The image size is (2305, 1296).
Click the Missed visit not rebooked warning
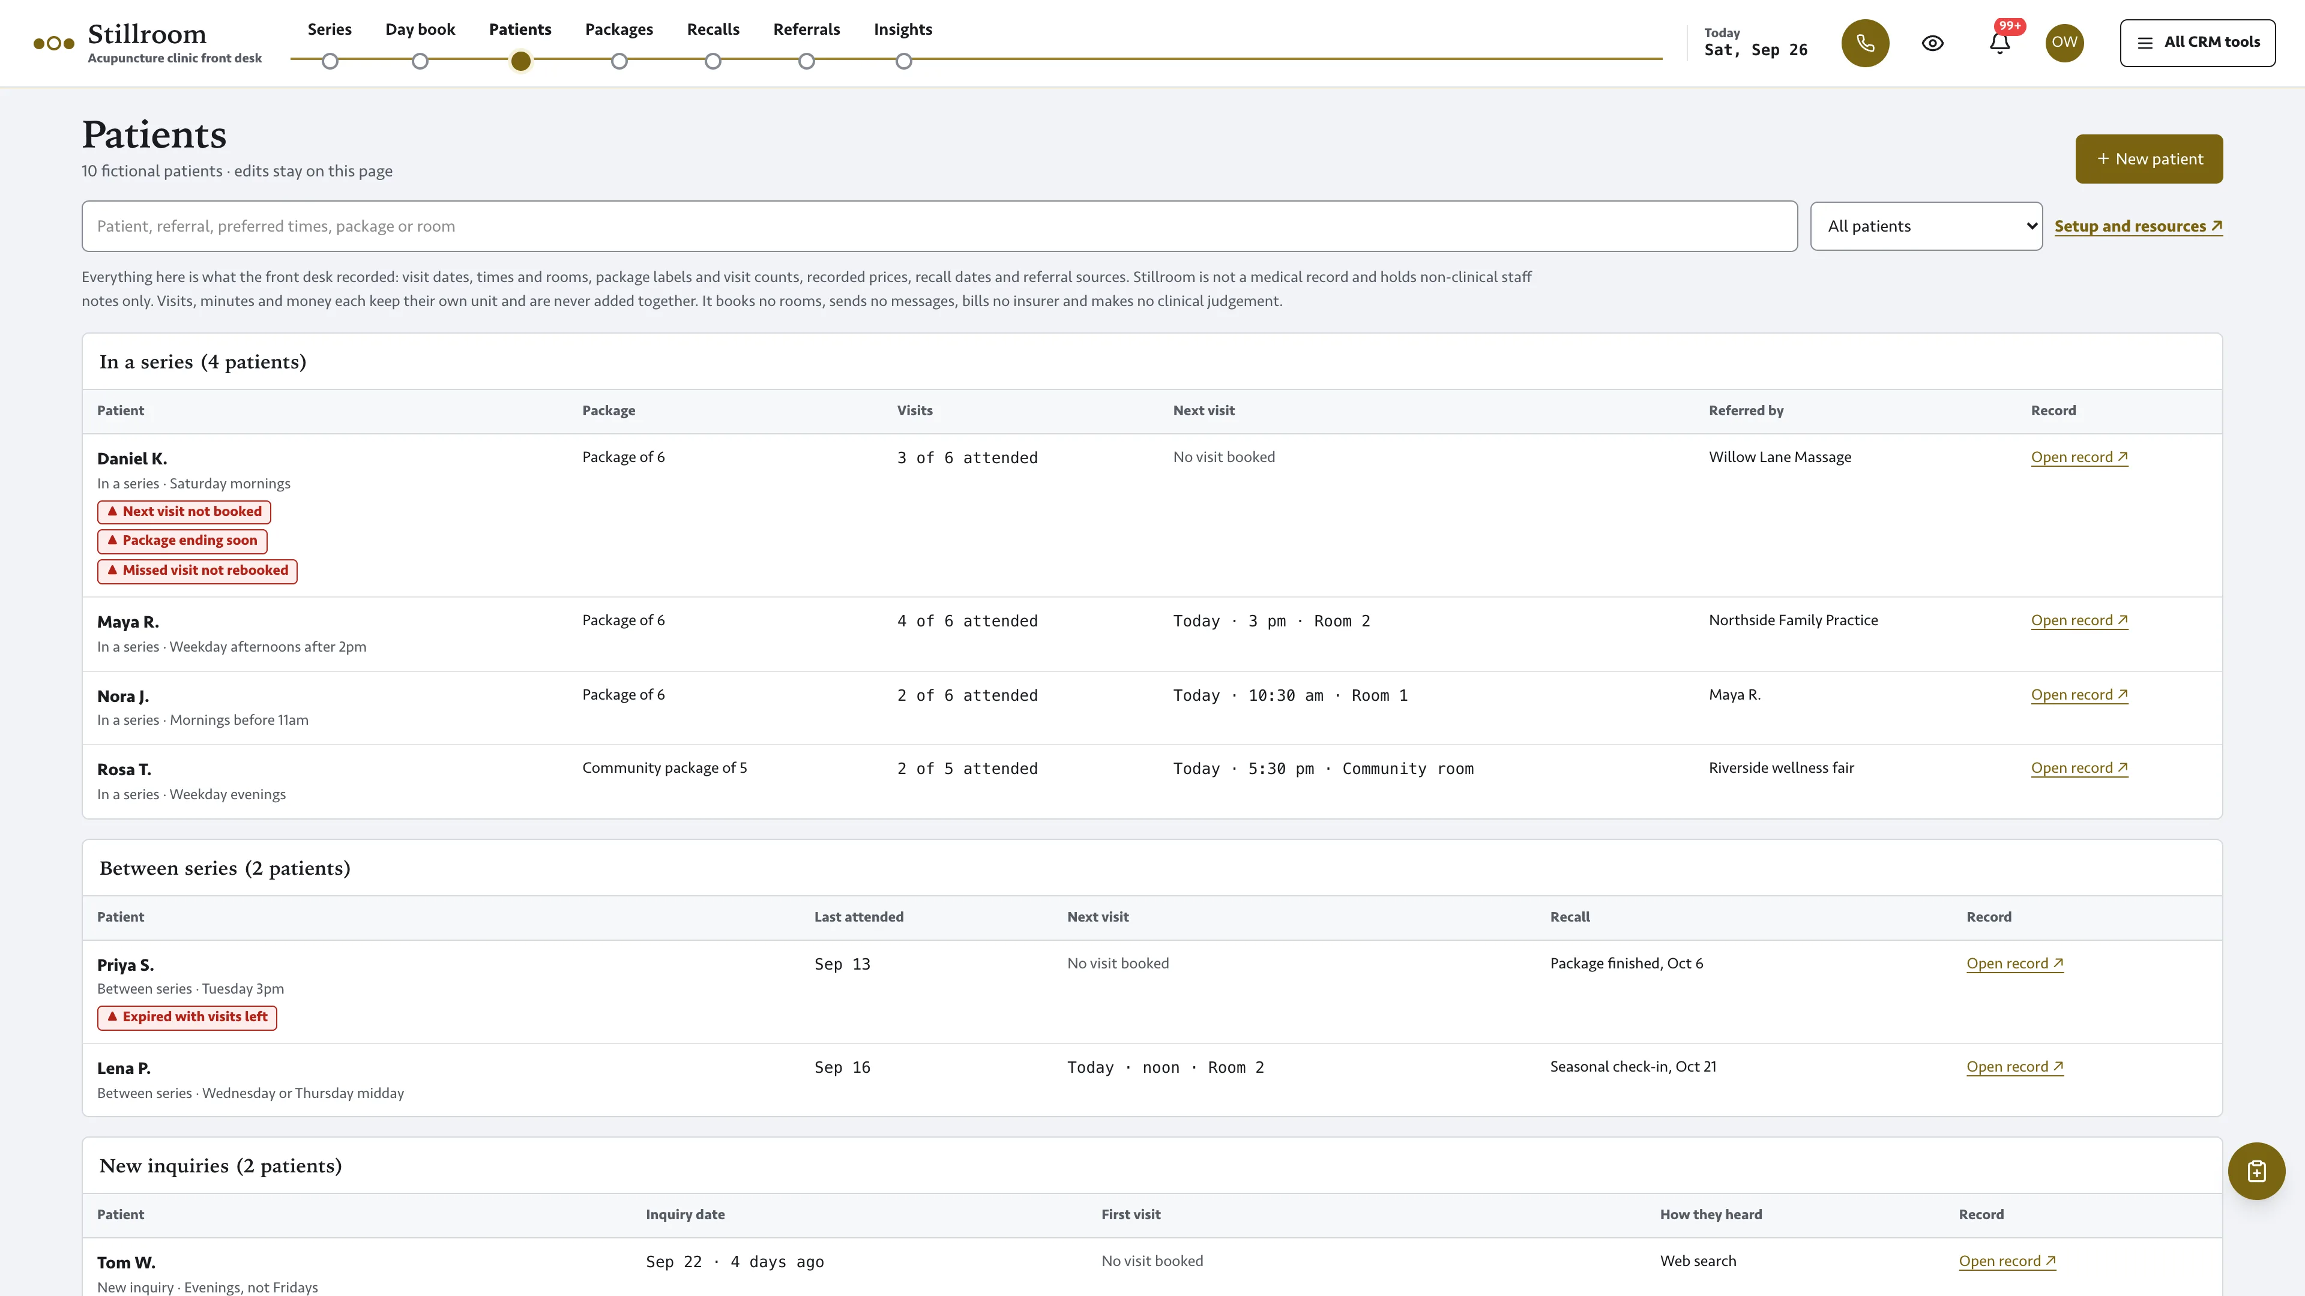tap(197, 571)
